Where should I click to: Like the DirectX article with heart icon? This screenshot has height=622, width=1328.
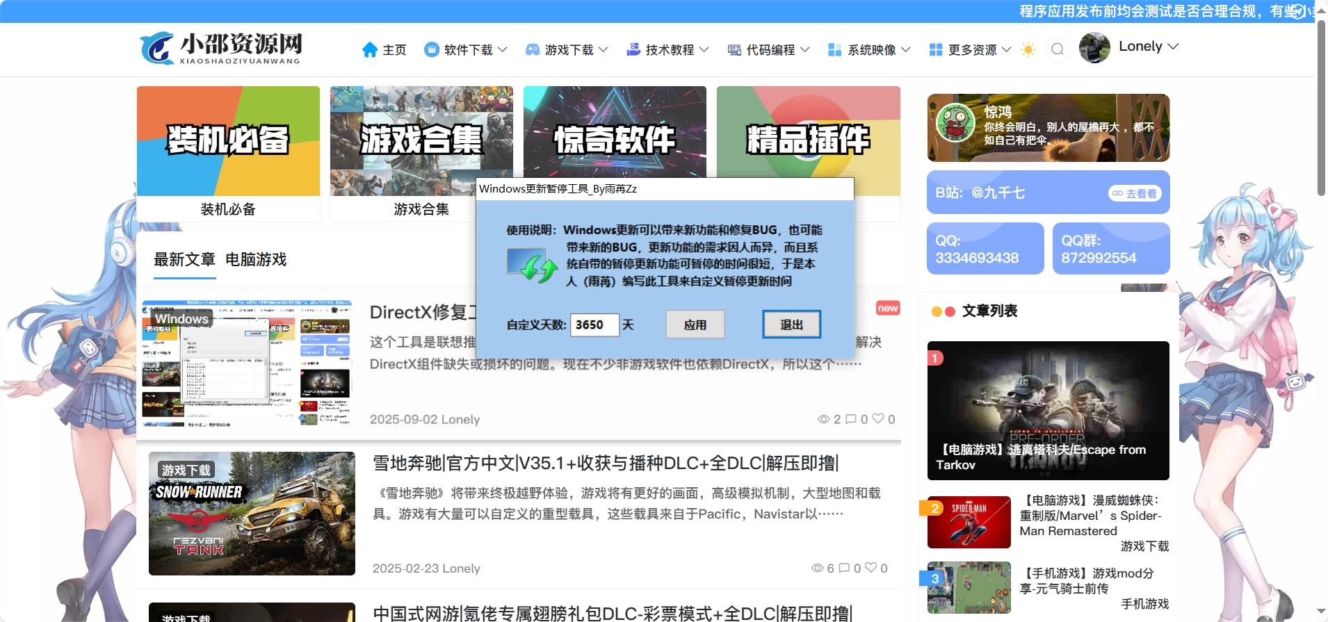point(878,418)
